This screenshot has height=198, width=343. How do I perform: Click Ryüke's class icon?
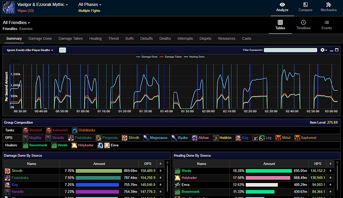click(x=174, y=138)
